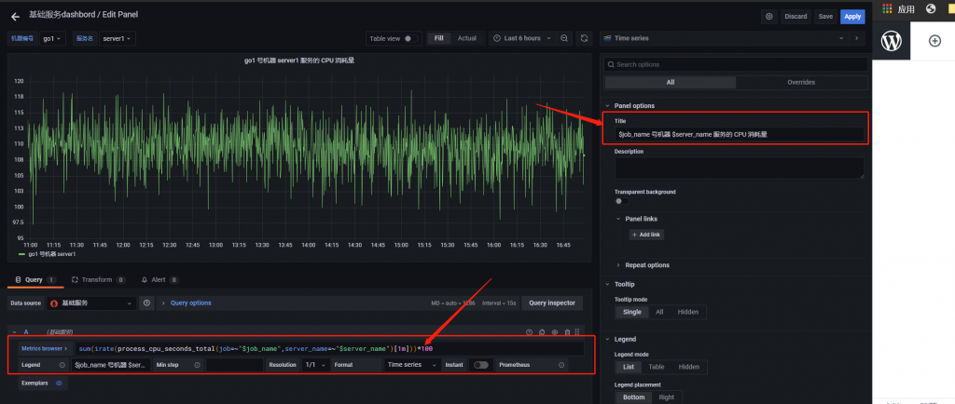The height and width of the screenshot is (404, 955).
Task: Expand Query options
Action: coord(190,303)
